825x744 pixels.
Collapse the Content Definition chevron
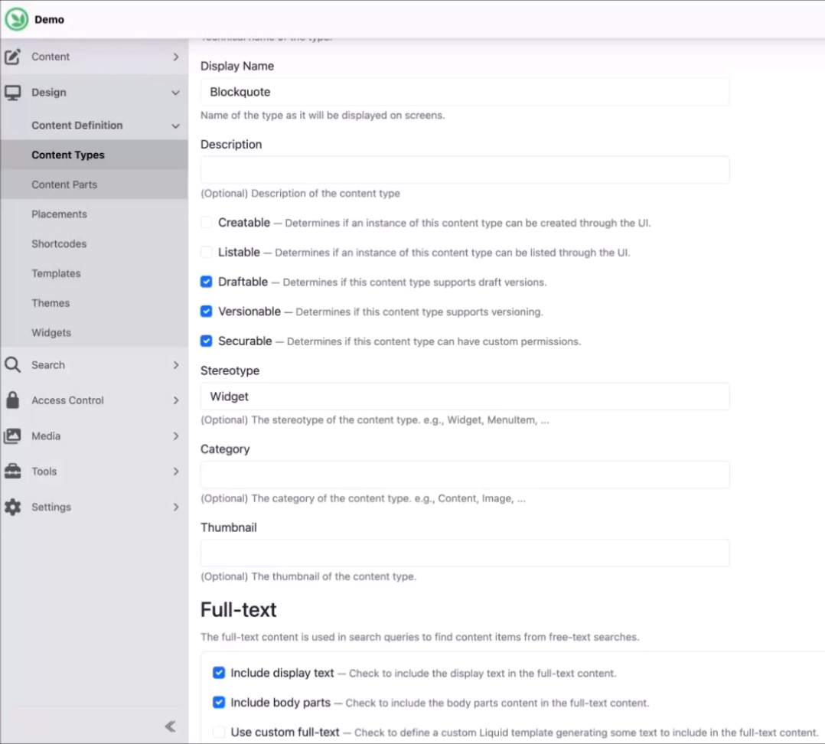[x=176, y=126]
